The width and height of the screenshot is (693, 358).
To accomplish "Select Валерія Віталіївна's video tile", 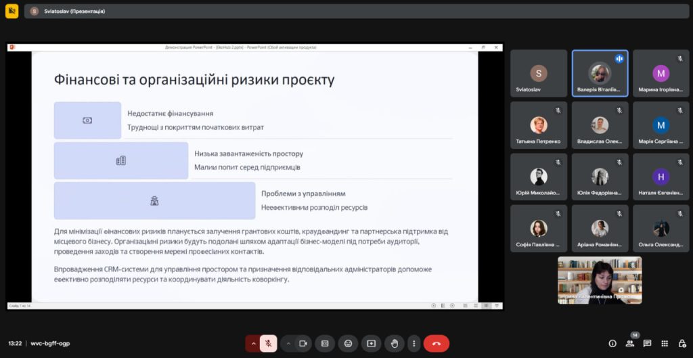I will (x=600, y=73).
